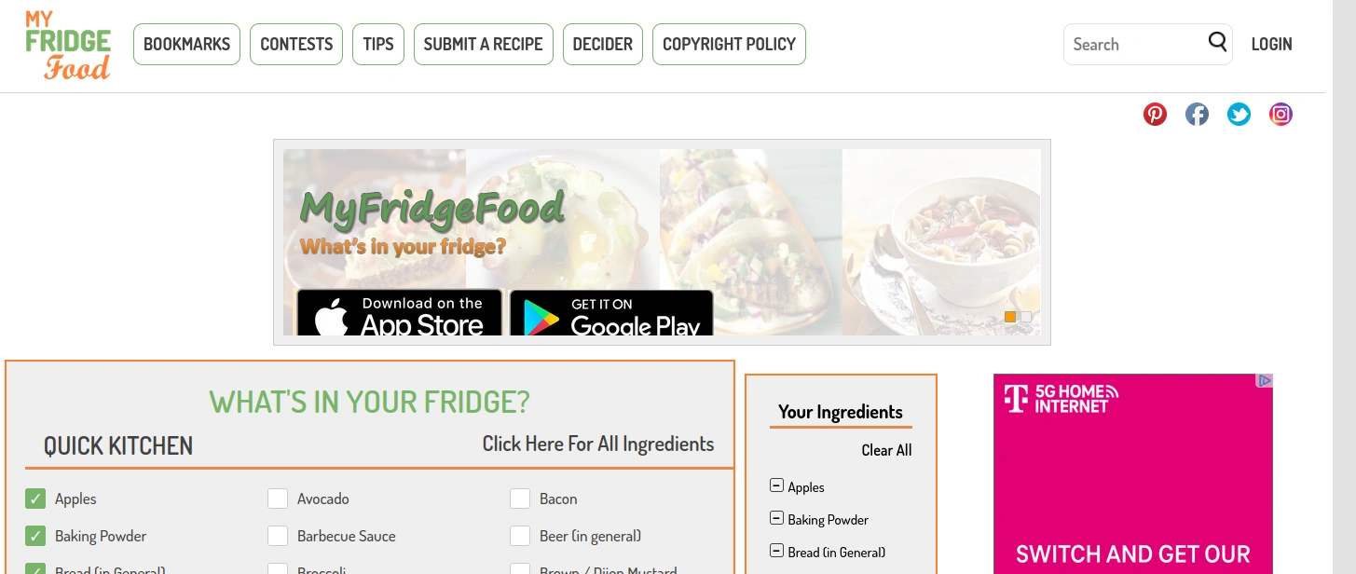Click the Login link
This screenshot has width=1356, height=574.
point(1271,44)
